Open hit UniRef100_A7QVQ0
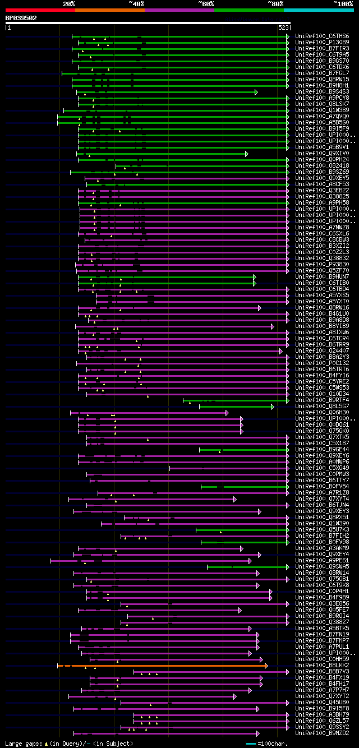The image size is (359, 748). click(x=322, y=116)
